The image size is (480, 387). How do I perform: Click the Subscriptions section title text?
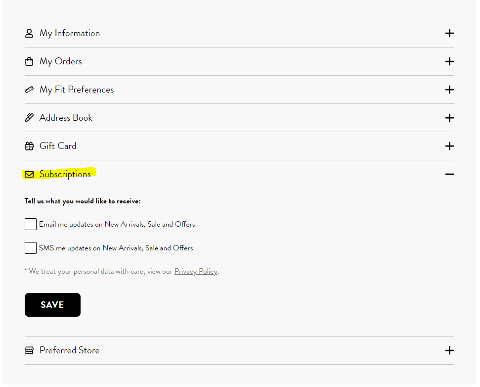coord(65,174)
